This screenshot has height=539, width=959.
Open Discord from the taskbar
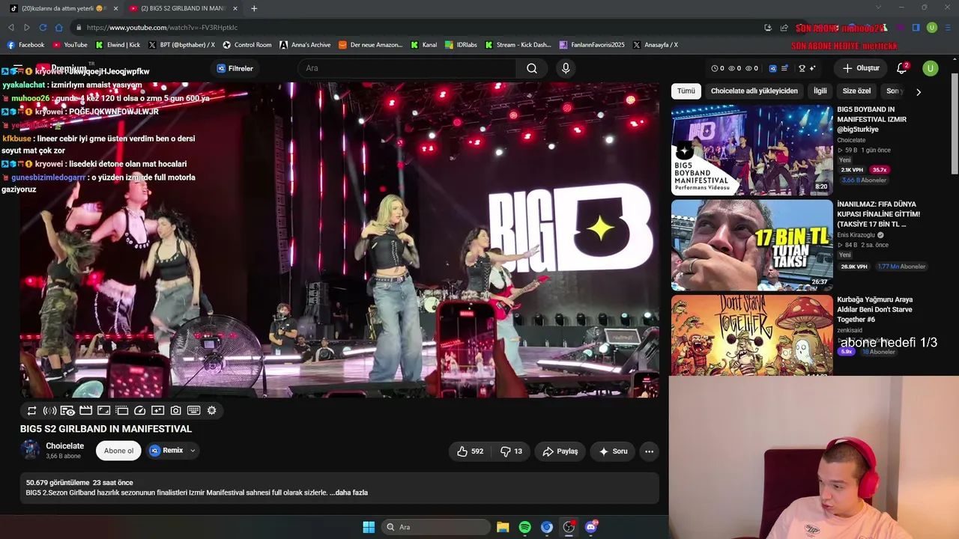coord(590,527)
